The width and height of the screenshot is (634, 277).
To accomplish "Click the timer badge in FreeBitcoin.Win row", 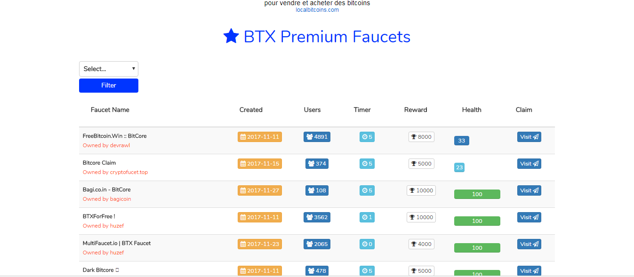I will [367, 137].
